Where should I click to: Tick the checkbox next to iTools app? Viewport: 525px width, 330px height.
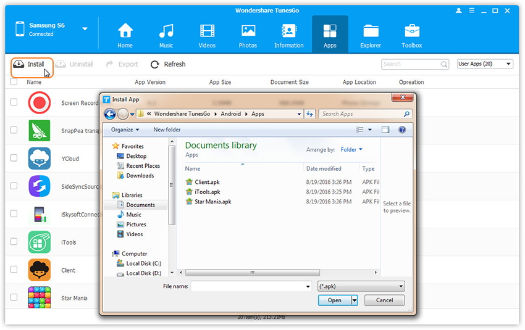(x=14, y=242)
